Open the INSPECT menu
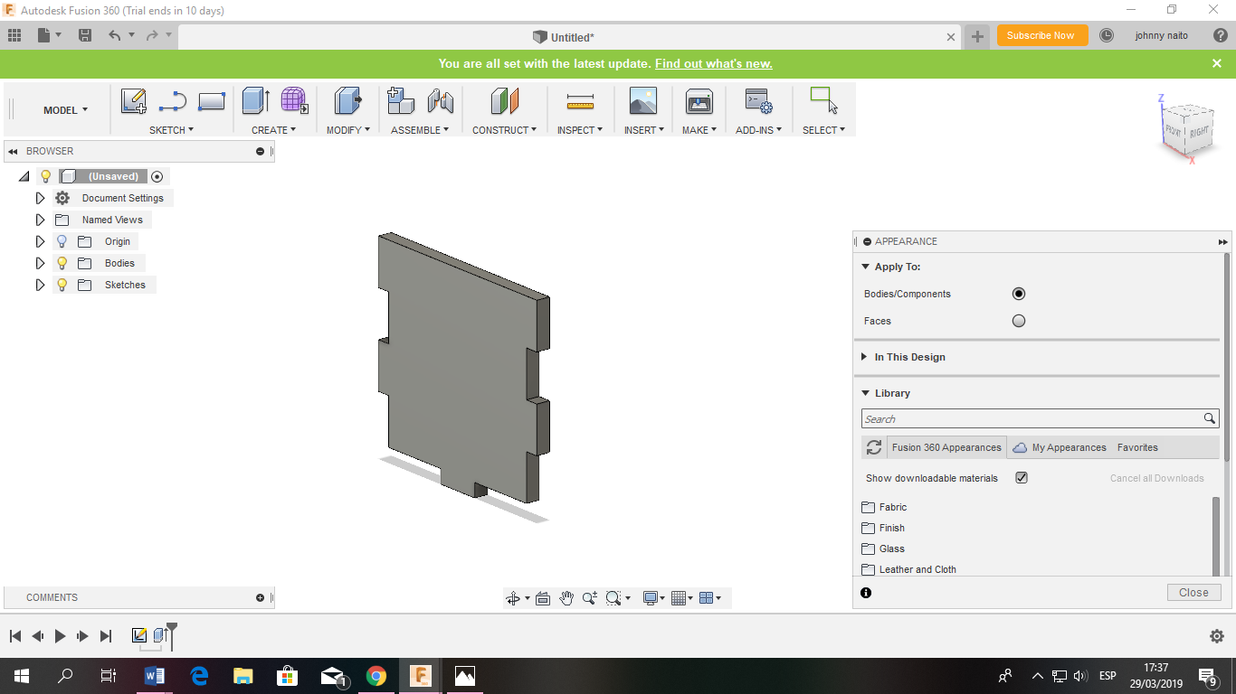1236x694 pixels. [x=579, y=130]
